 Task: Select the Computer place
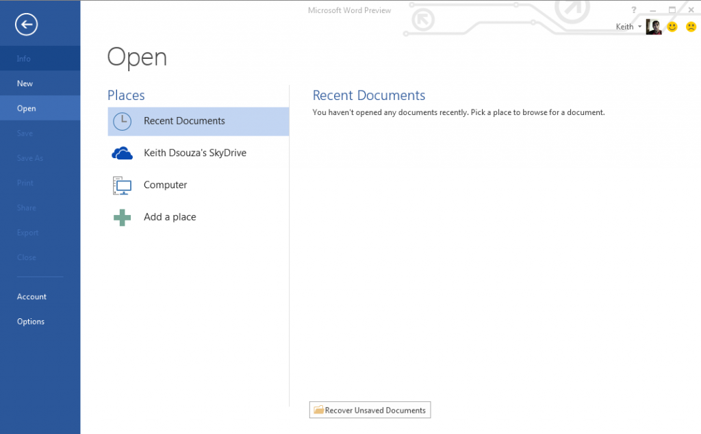(199, 186)
